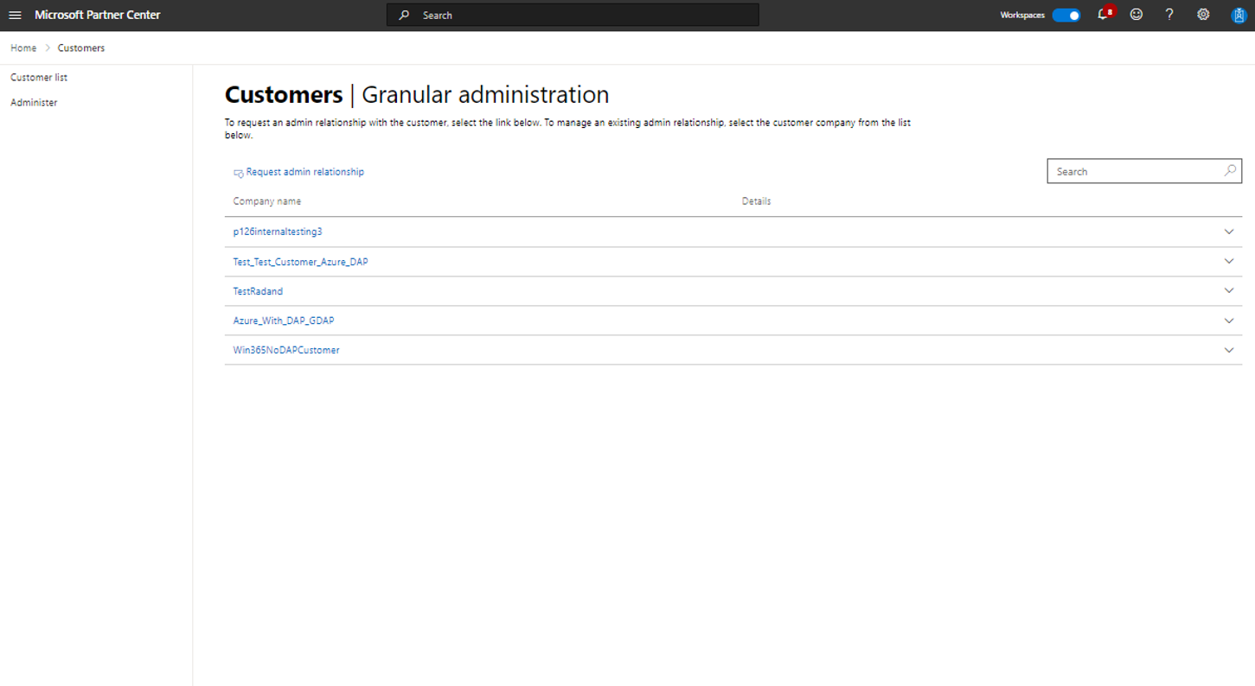Expand the Win365NoDAPCustomer row chevron
The height and width of the screenshot is (686, 1255).
click(1229, 350)
